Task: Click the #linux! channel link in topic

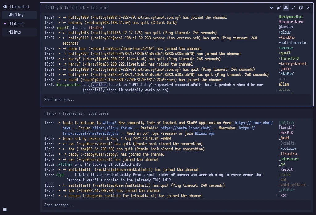Action: pos(110,123)
